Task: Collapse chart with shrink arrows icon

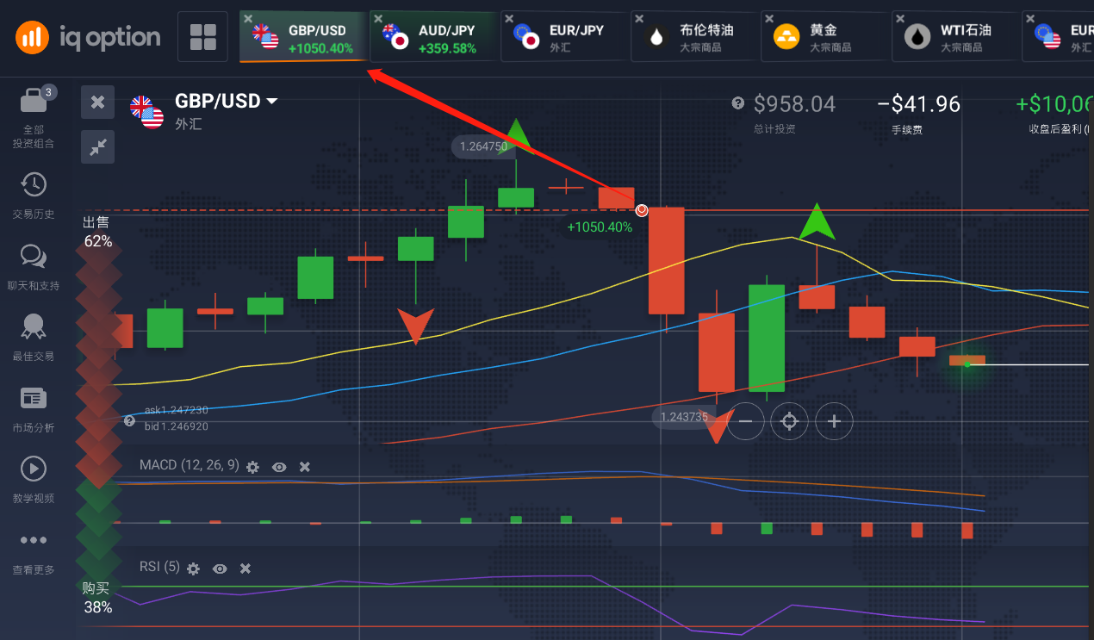Action: pyautogui.click(x=97, y=146)
